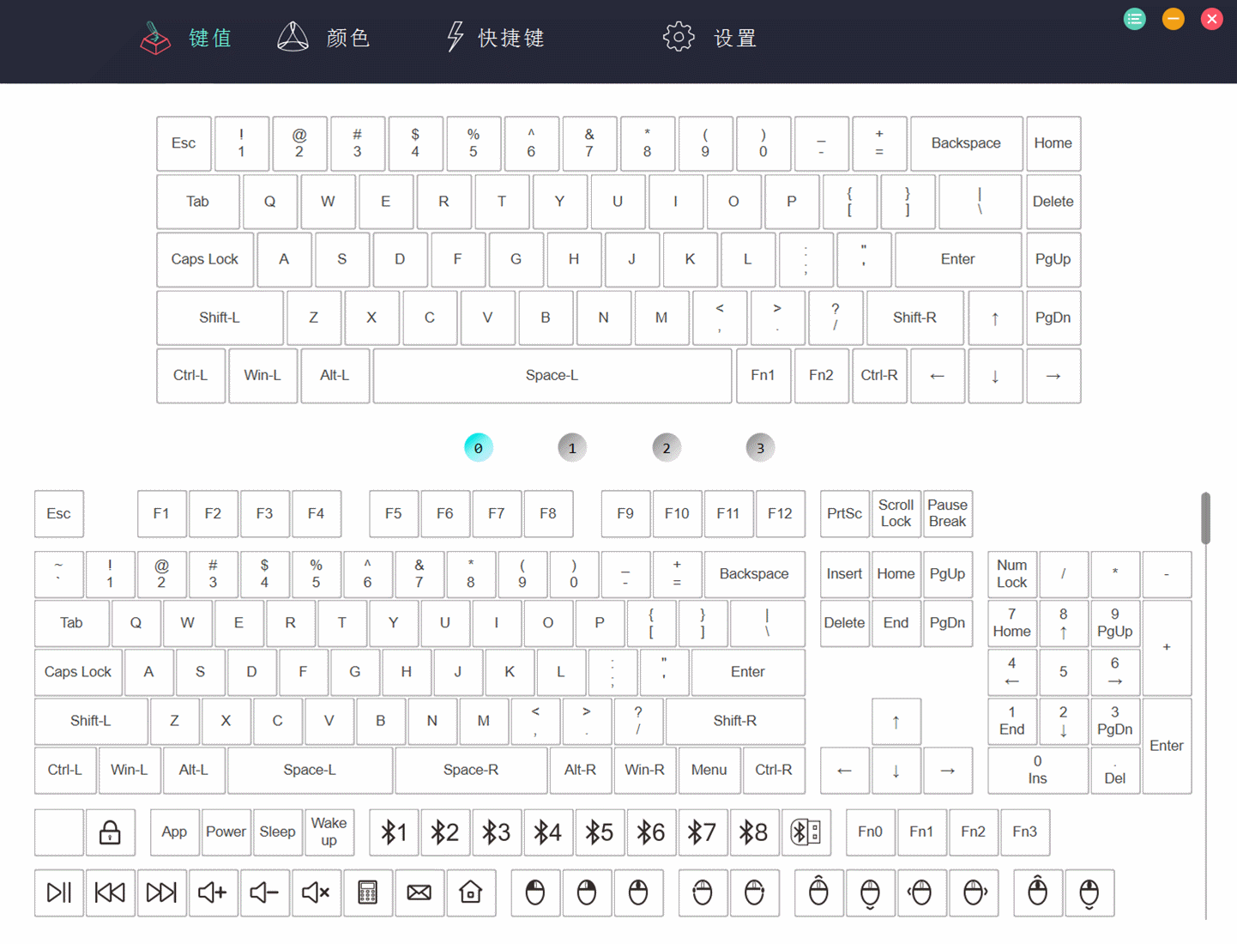Select the Bluetooth 5 channel key
Viewport: 1237px width, 944px height.
(x=600, y=832)
